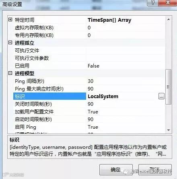Image resolution: width=177 pixels, height=179 pixels.
Task: Close the 高级设置 dialog window
Action: [x=168, y=3]
